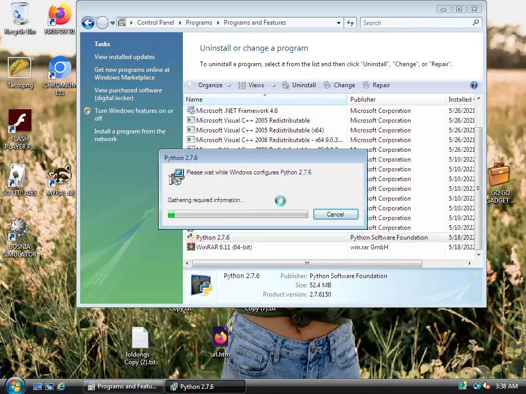Click Repair in the toolbar
The width and height of the screenshot is (526, 394).
(x=376, y=85)
